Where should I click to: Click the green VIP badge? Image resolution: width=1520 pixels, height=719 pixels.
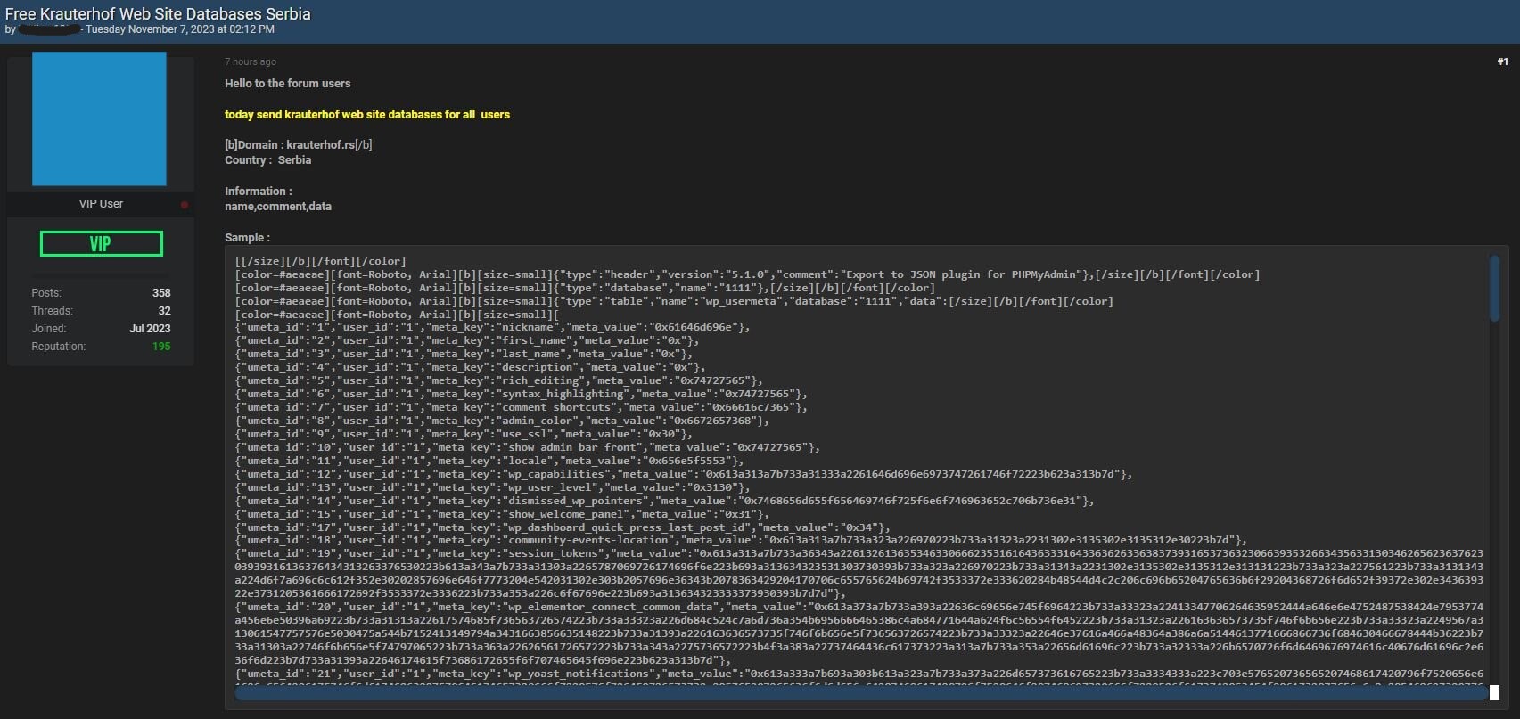pos(101,243)
